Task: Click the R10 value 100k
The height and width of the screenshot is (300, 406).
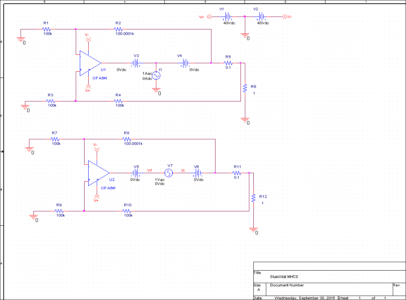Action: click(128, 215)
